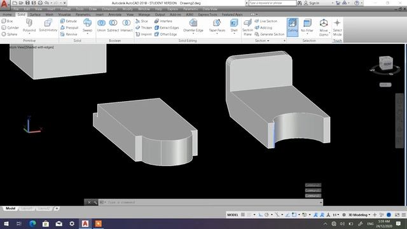The width and height of the screenshot is (407, 229).
Task: Click the command line input field
Action: (211, 202)
